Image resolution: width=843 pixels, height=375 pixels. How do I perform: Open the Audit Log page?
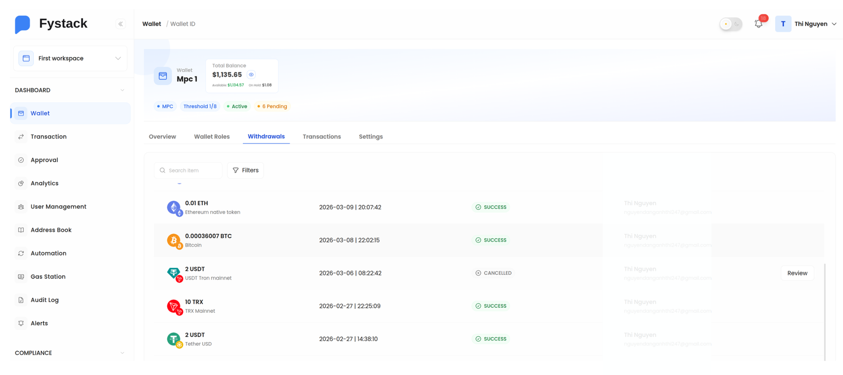tap(44, 300)
